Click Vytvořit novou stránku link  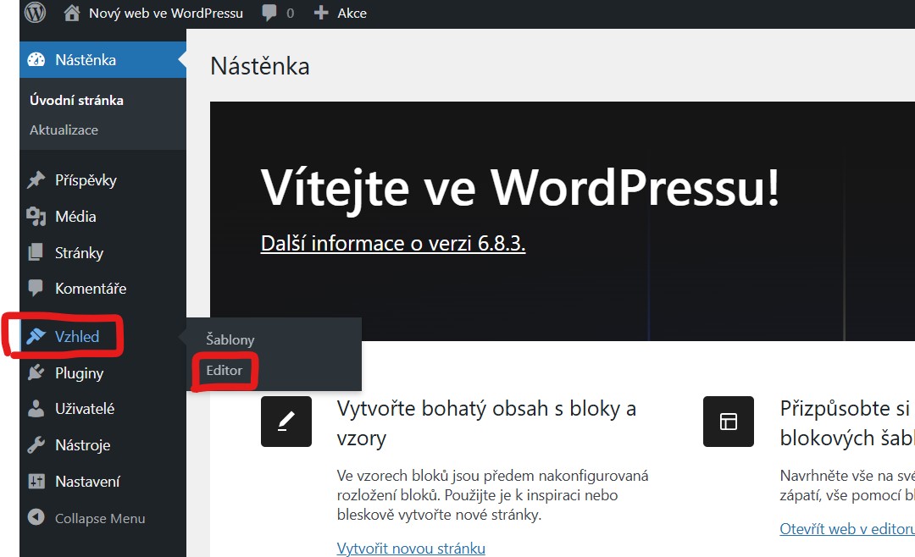pyautogui.click(x=411, y=548)
